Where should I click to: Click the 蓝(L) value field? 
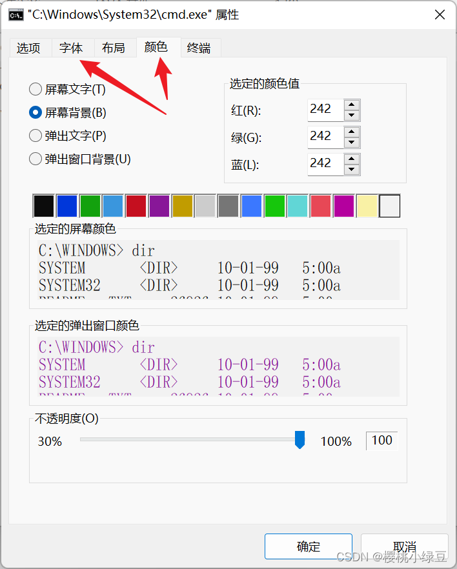tap(325, 165)
